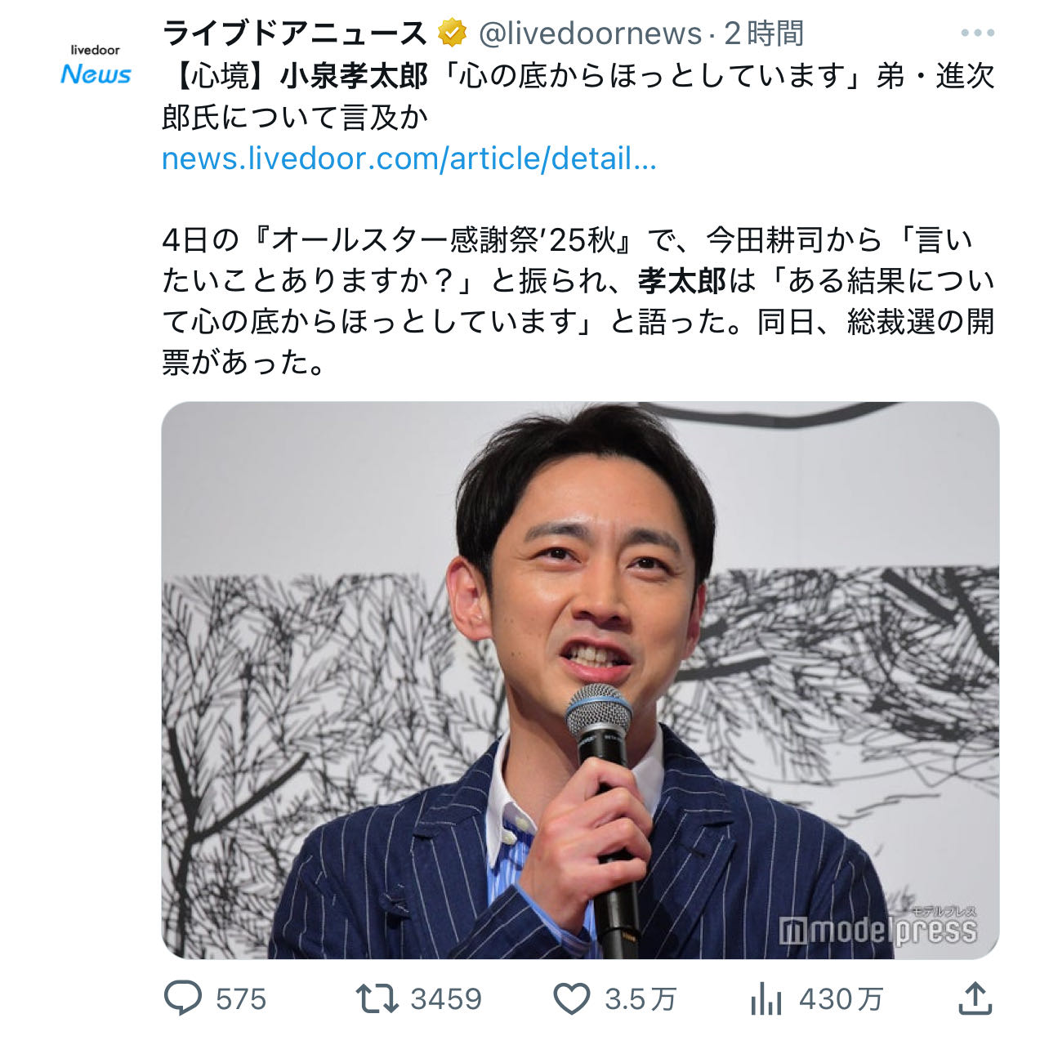Open the three-dot more options menu
The width and height of the screenshot is (1049, 1045).
[x=977, y=33]
